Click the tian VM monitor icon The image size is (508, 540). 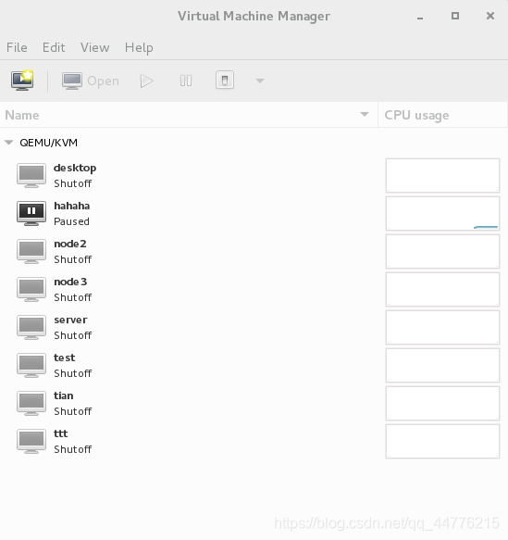31,403
